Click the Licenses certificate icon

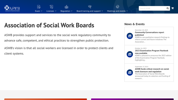[x=51, y=7]
